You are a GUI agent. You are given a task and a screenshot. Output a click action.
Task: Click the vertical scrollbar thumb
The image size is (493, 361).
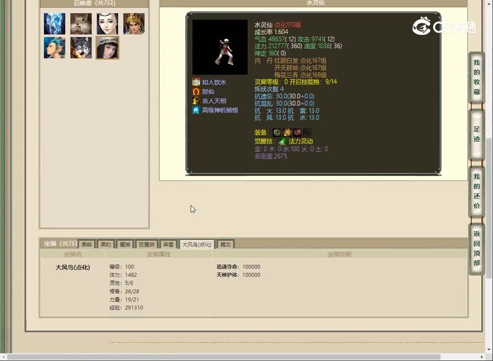click(x=489, y=208)
